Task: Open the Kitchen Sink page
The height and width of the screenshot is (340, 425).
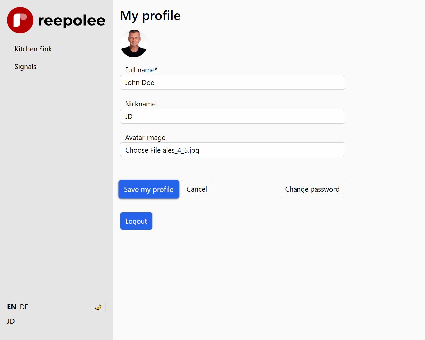Action: 33,49
